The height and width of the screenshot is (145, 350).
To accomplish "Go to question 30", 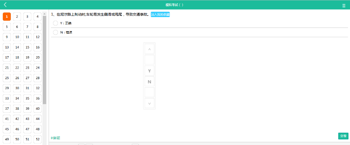I will click(17, 88).
